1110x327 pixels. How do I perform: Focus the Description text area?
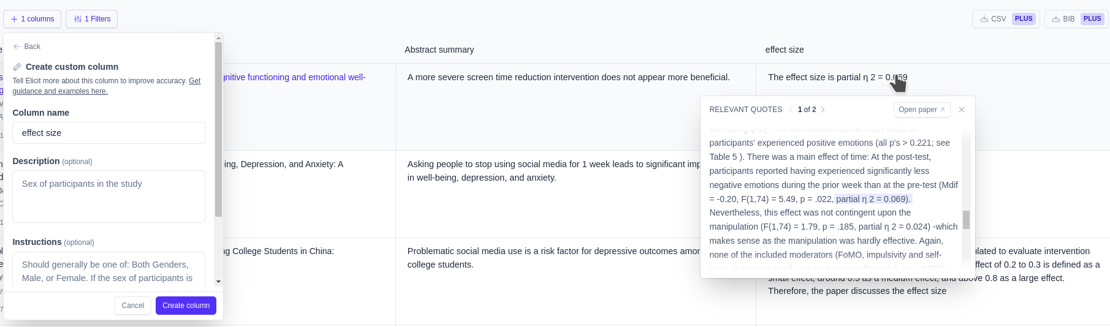click(108, 196)
